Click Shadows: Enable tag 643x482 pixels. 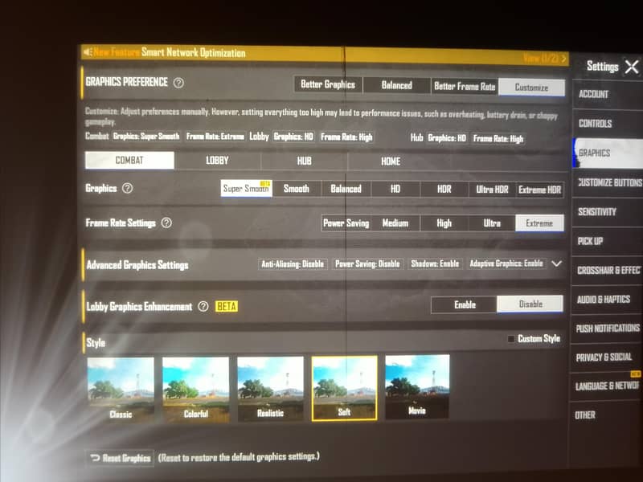coord(435,263)
